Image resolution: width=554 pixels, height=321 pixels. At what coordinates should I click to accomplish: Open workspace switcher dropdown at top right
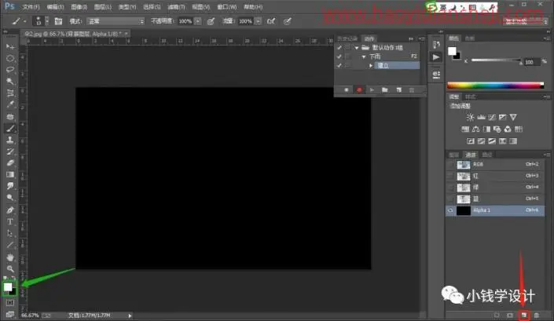pos(525,21)
